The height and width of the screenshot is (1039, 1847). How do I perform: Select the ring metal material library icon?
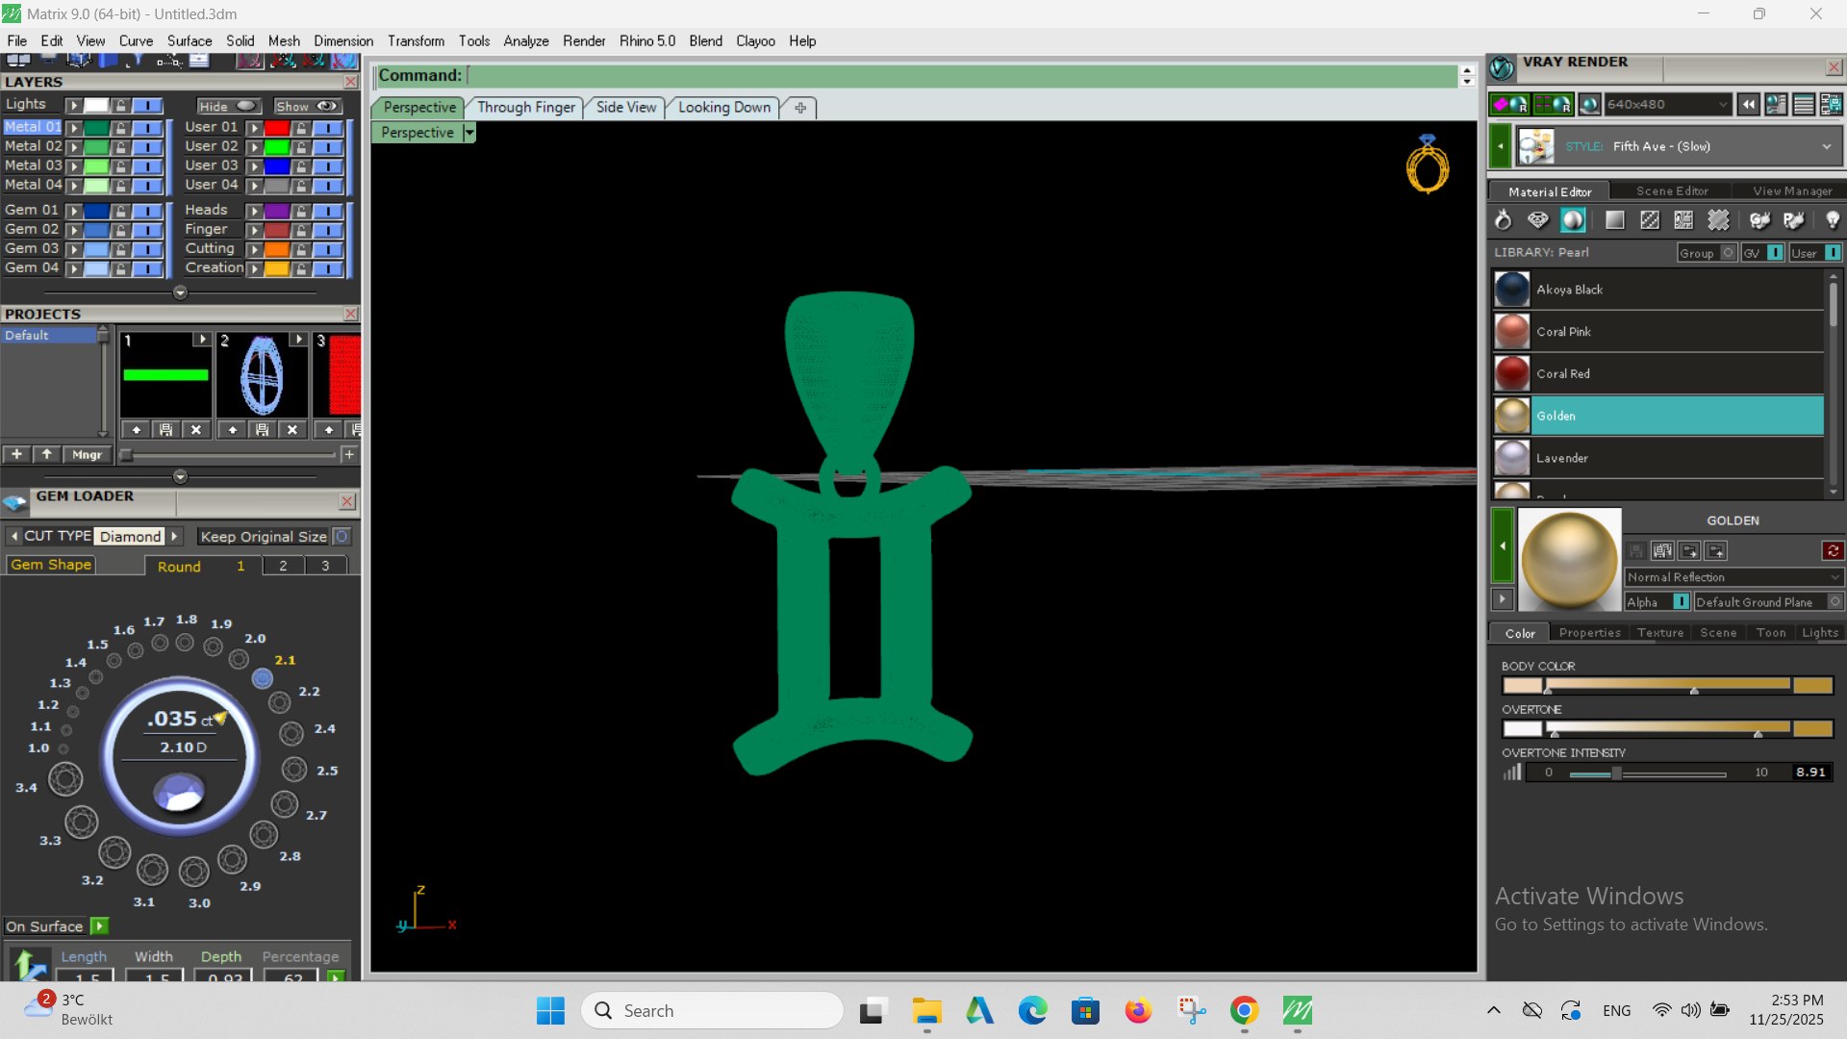[1503, 220]
